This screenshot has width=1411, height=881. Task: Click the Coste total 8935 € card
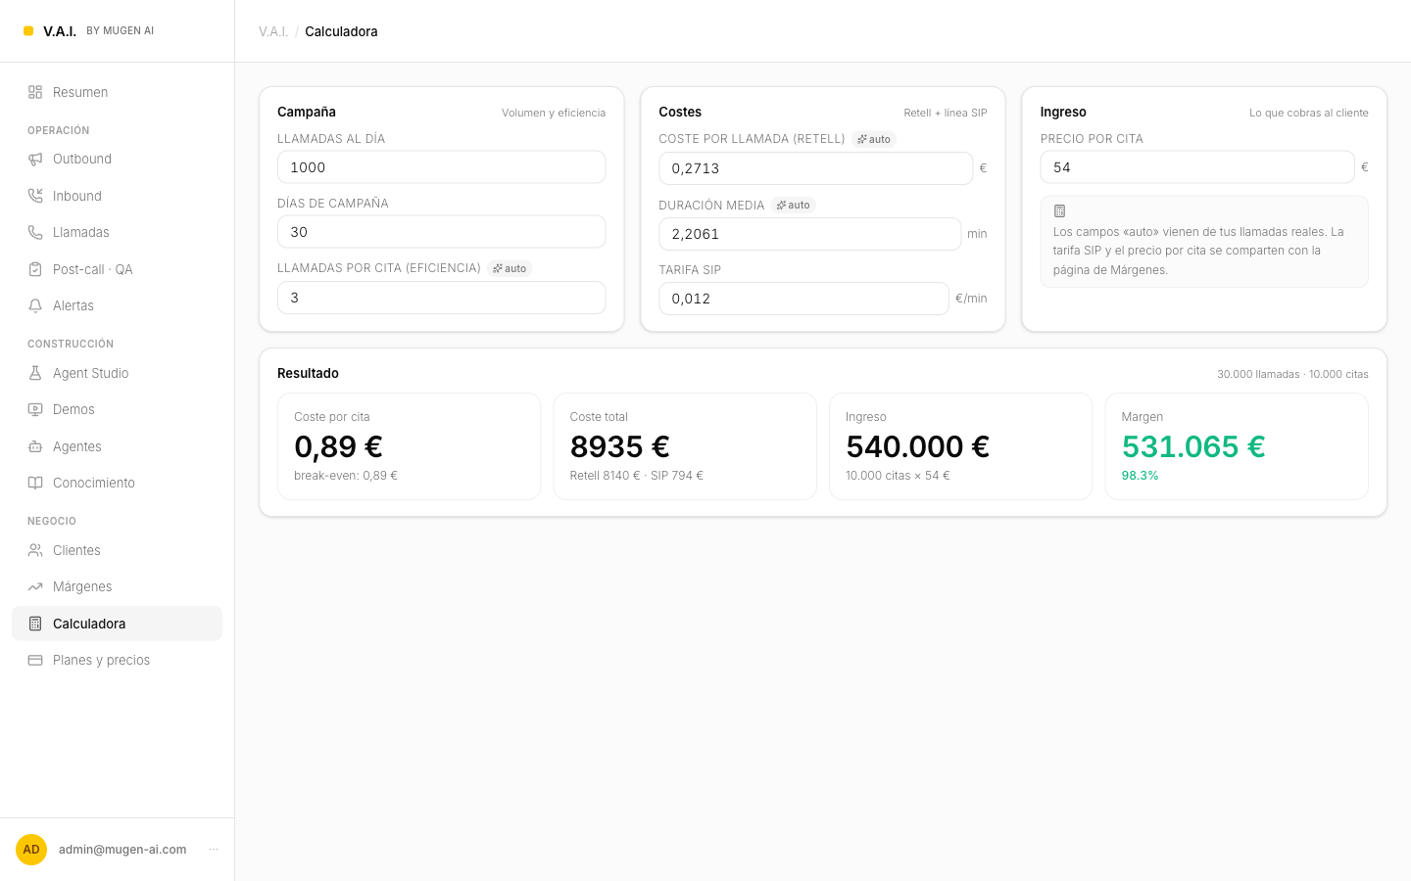tap(685, 446)
